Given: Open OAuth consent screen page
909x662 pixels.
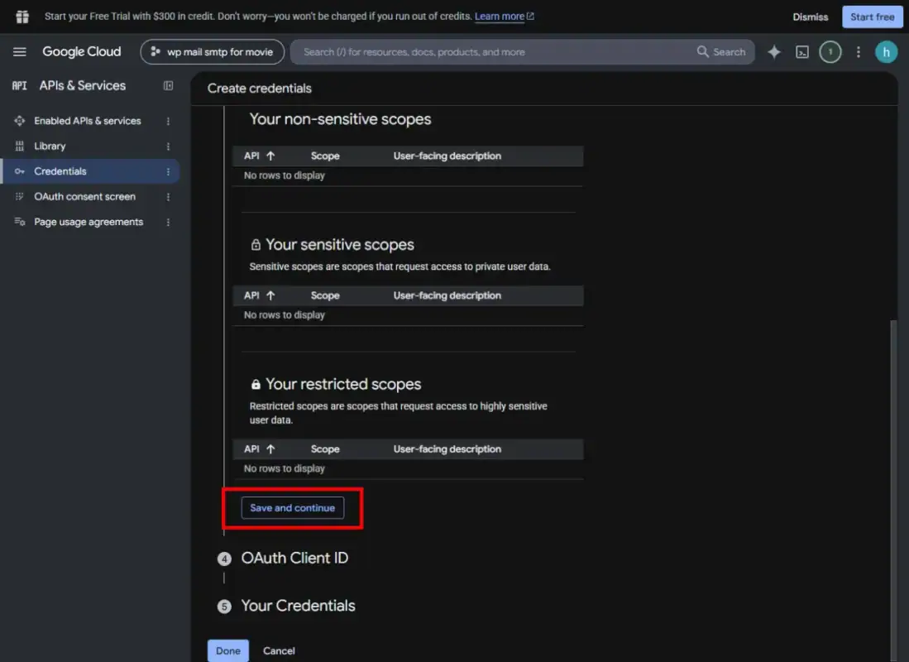Looking at the screenshot, I should point(84,197).
